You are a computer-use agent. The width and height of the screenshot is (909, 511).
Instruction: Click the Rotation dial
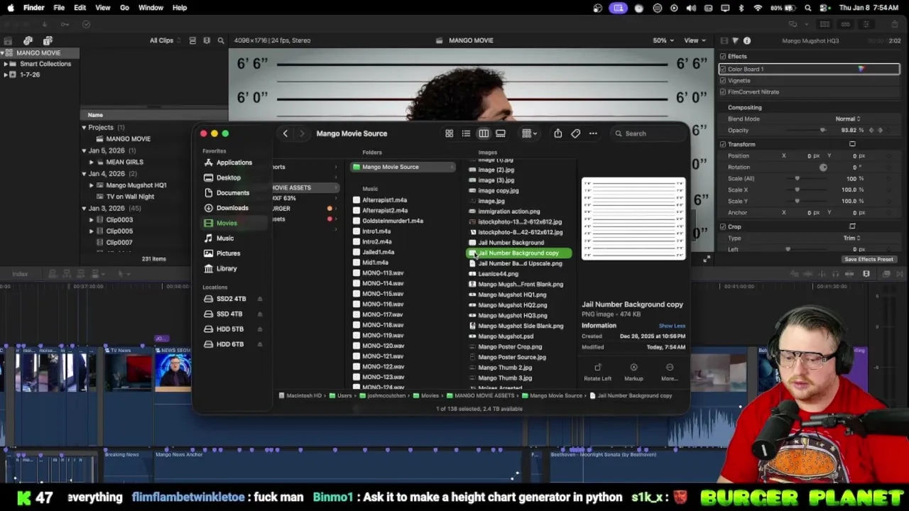pos(823,167)
